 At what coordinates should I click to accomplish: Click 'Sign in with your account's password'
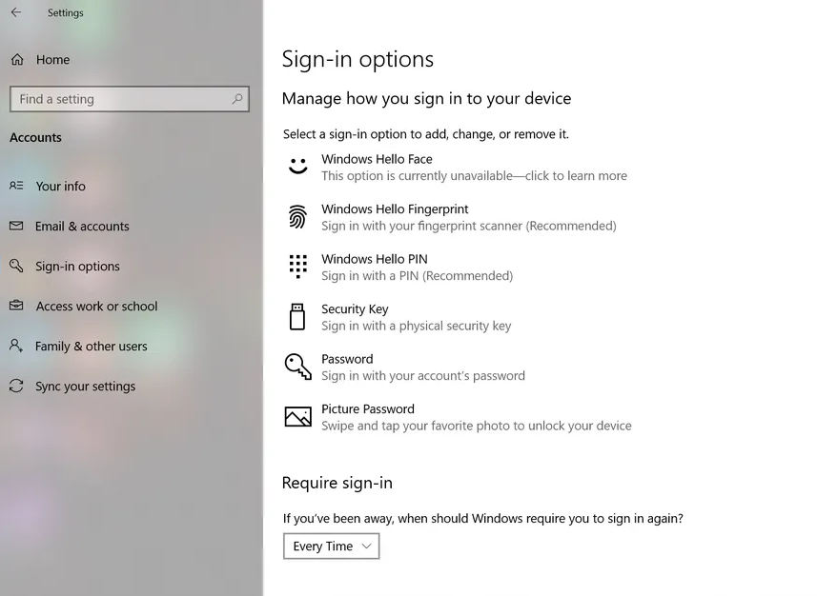423,376
